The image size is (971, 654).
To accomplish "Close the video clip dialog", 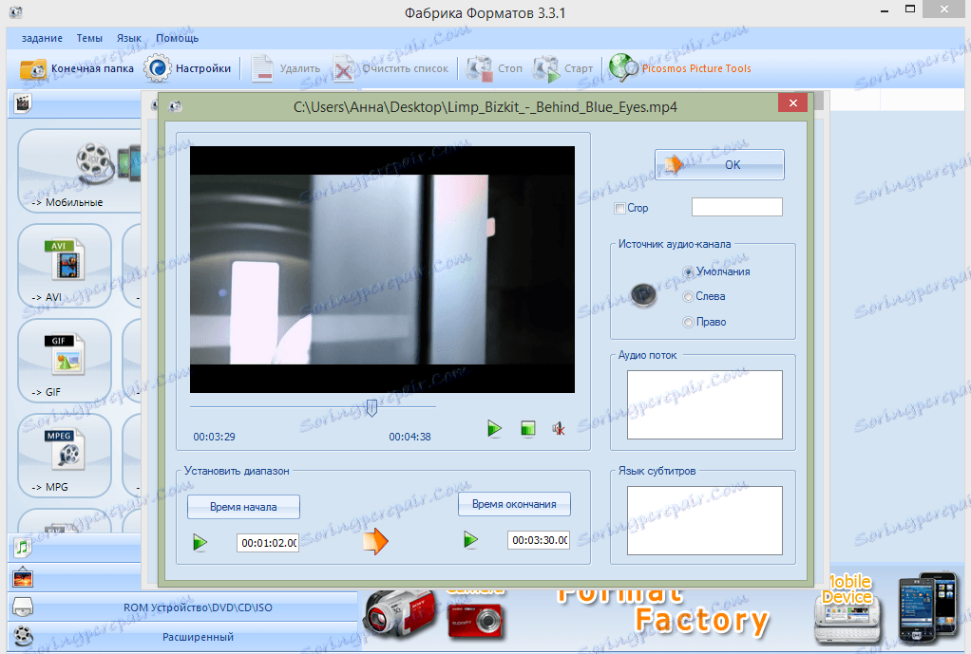I will tap(792, 103).
